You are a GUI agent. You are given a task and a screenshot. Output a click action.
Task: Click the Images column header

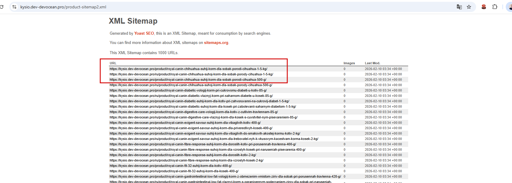349,63
